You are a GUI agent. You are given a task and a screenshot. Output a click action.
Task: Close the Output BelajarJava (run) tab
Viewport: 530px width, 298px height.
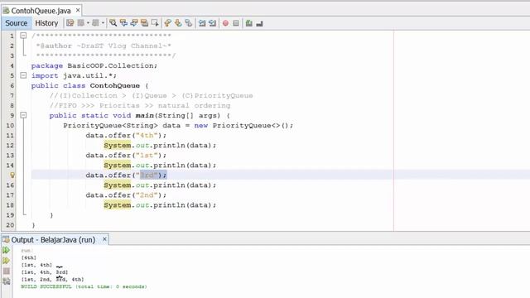pyautogui.click(x=104, y=239)
